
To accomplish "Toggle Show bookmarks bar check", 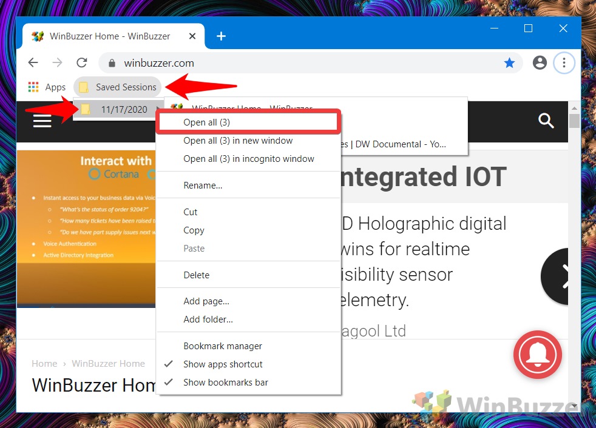I will click(x=248, y=383).
